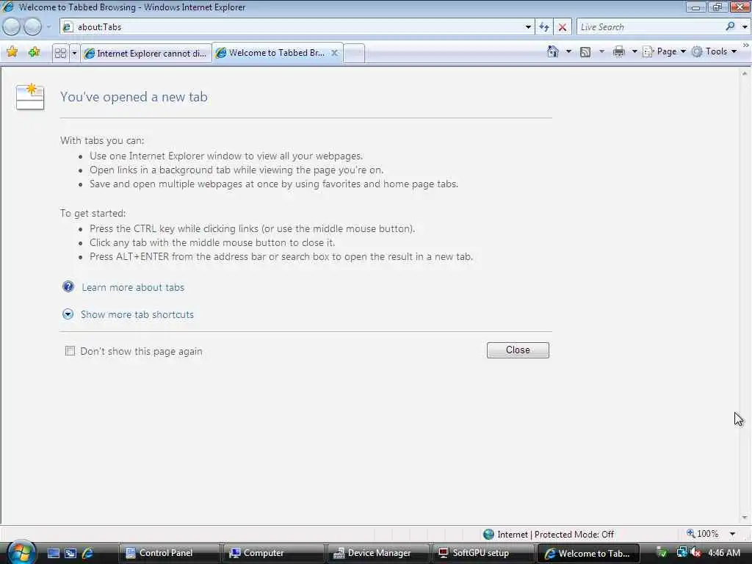Click the Back navigation button

tap(12, 27)
